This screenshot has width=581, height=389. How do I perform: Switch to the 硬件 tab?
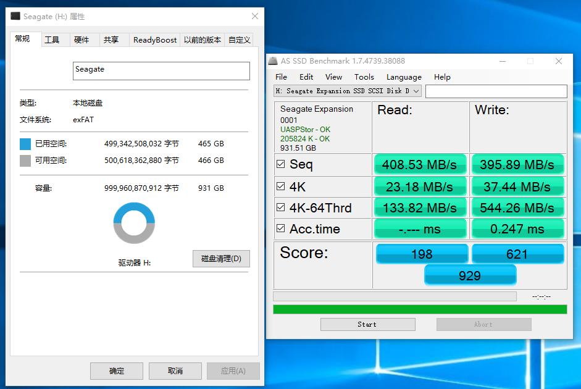pos(84,39)
